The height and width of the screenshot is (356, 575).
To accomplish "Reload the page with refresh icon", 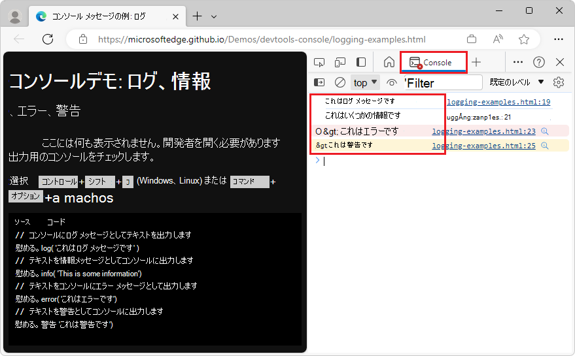I will coord(48,39).
